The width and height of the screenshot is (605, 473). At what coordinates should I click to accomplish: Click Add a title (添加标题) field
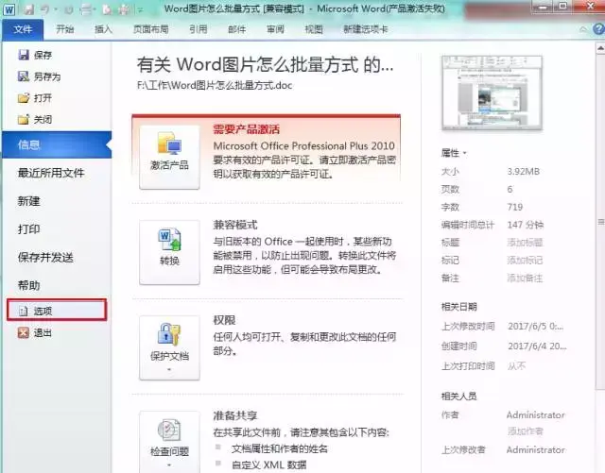tap(525, 242)
